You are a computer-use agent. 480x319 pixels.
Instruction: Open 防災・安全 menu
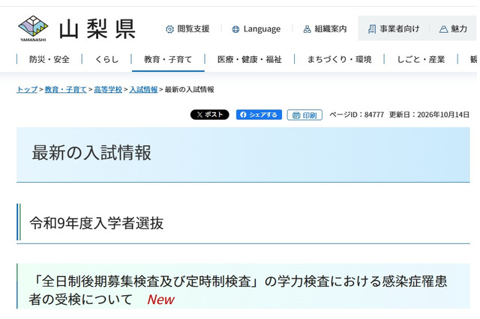tap(49, 59)
